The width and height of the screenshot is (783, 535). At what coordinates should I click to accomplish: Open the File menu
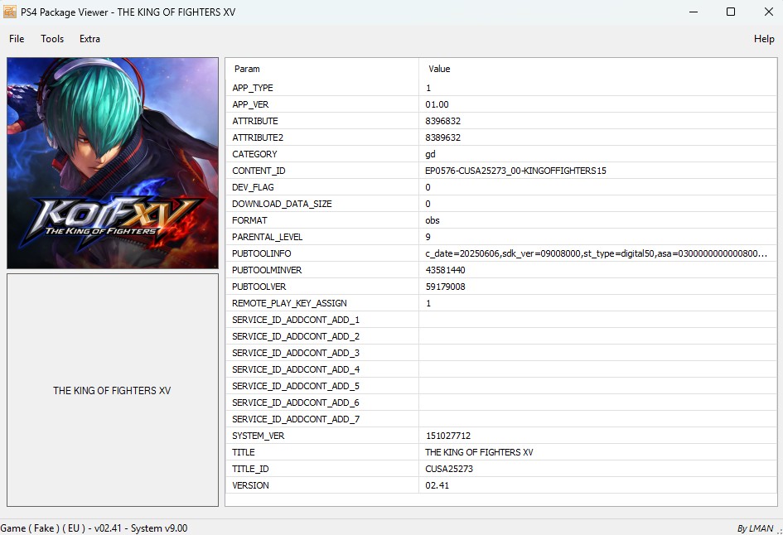[x=17, y=39]
